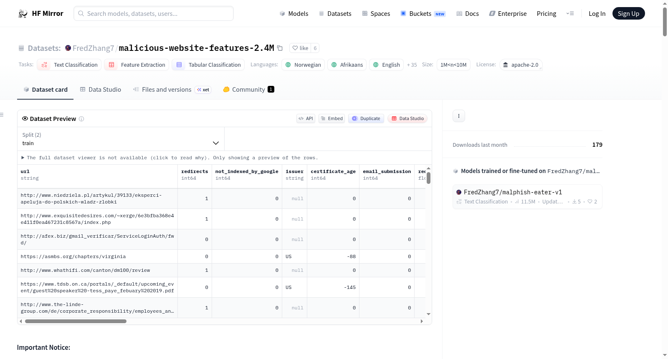Go to the Enterprise page
This screenshot has height=359, width=668.
coord(508,14)
